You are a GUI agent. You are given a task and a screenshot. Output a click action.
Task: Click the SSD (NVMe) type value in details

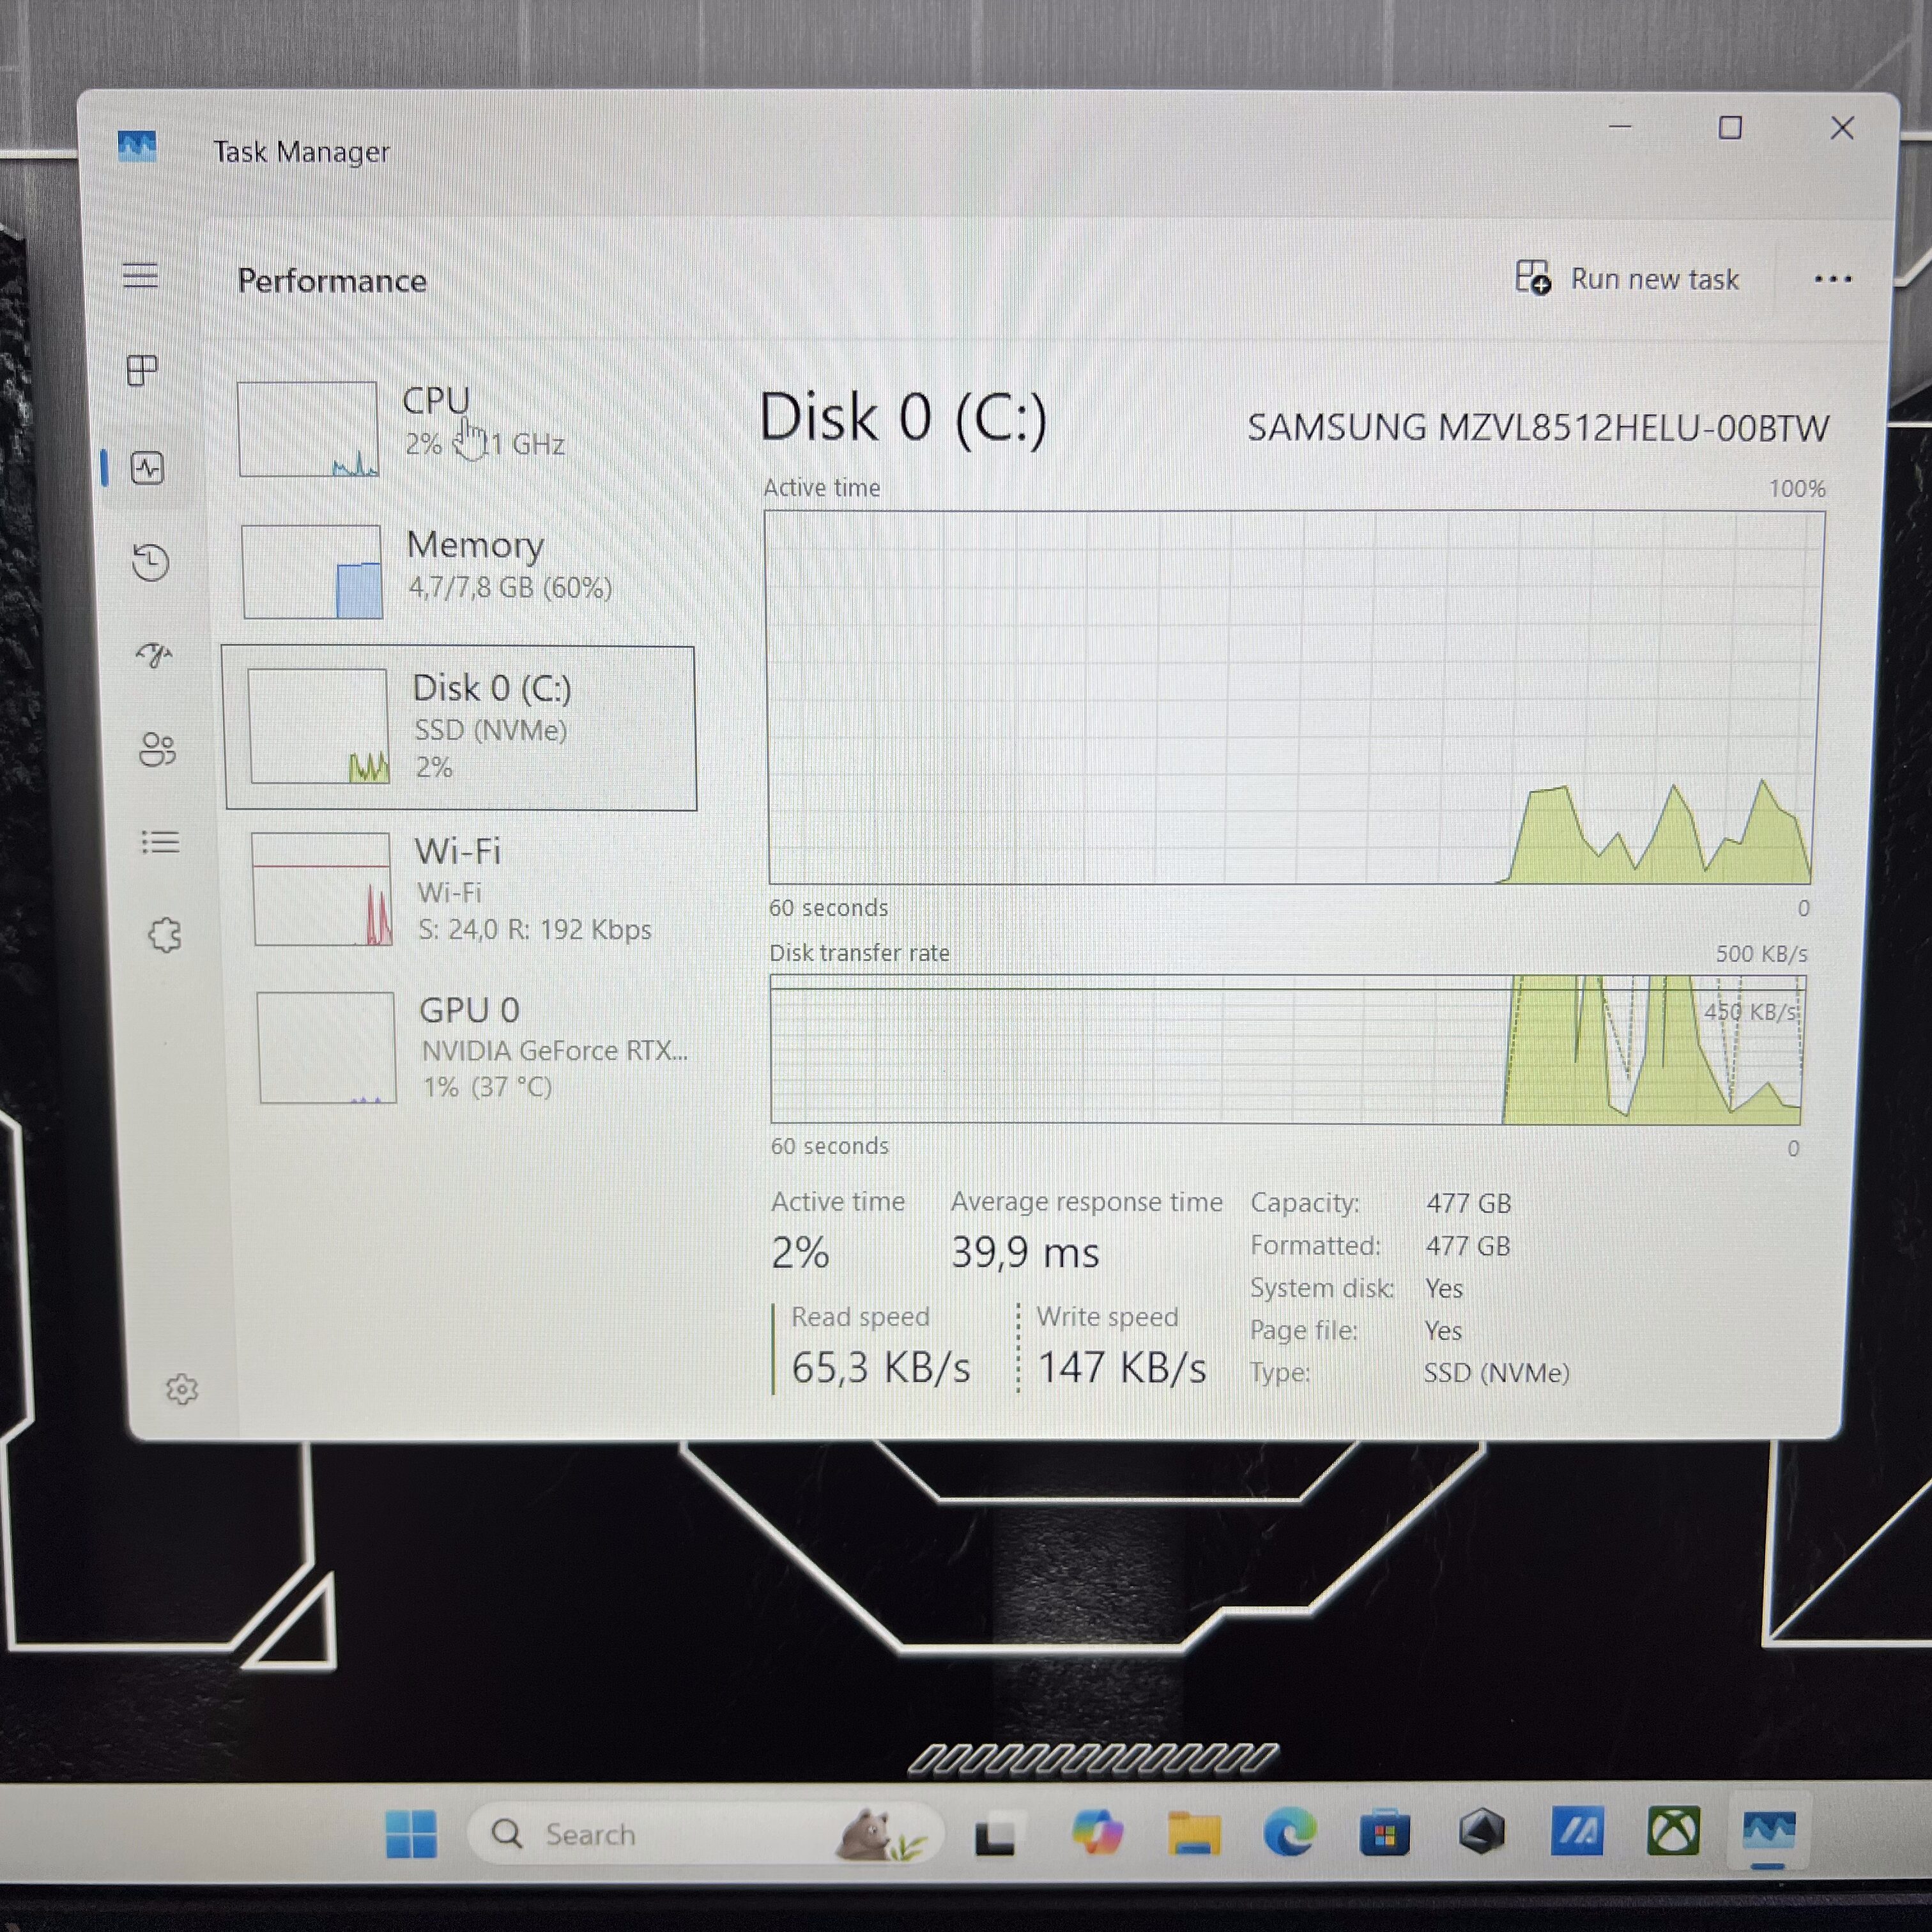1496,1373
